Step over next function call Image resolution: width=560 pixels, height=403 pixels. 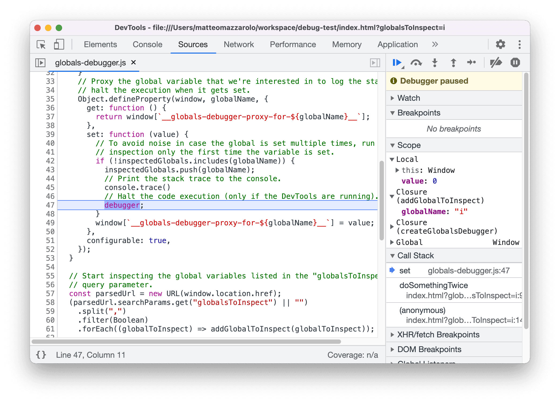coord(416,63)
